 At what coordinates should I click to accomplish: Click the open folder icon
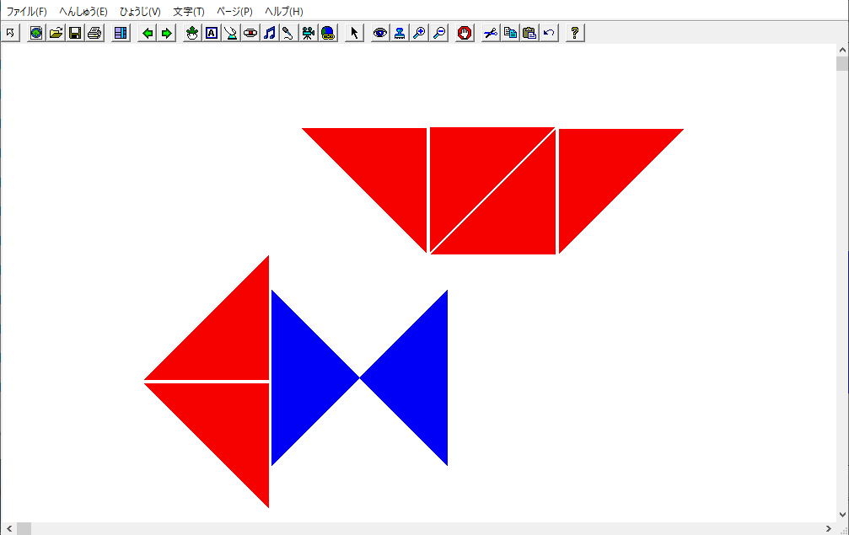(x=56, y=33)
